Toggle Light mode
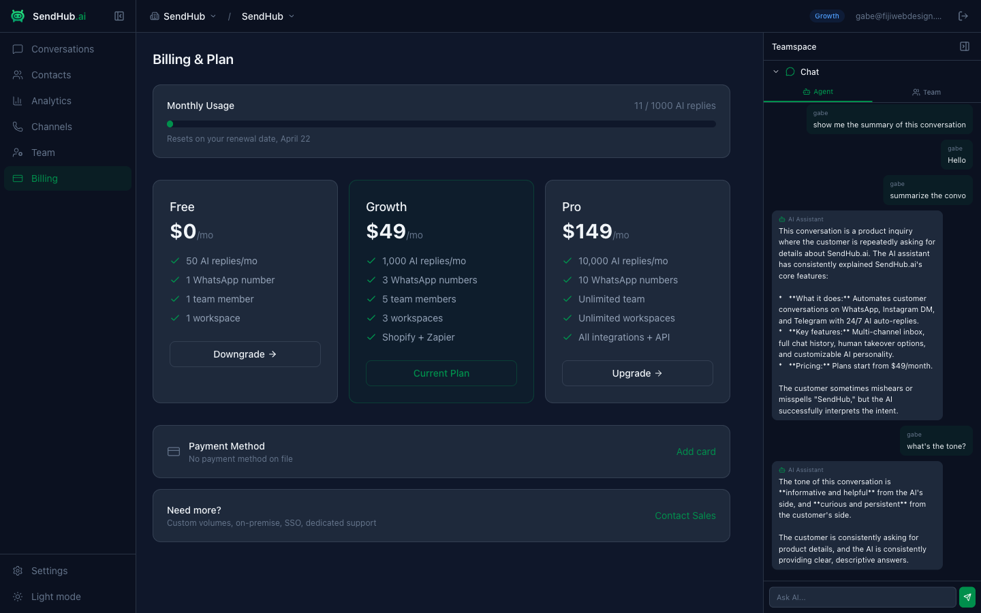Screen dimensions: 981x613 click(67, 597)
